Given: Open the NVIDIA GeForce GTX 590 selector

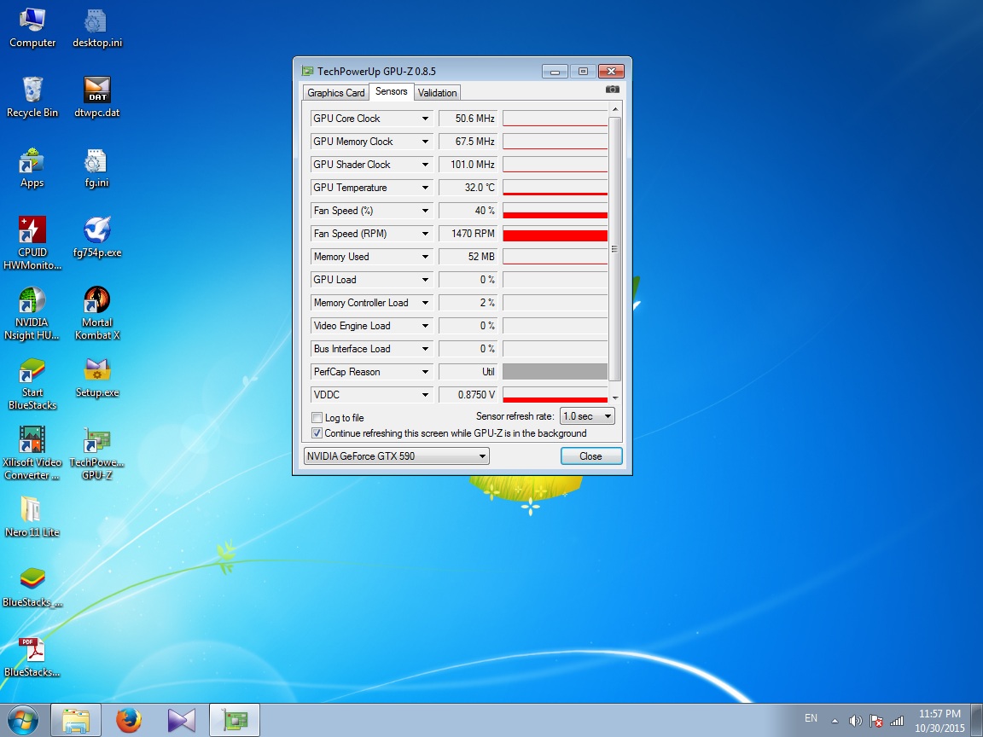Looking at the screenshot, I should pos(396,456).
